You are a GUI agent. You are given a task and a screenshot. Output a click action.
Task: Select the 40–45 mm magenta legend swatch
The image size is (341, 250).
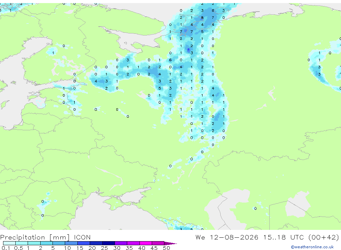pyautogui.click(x=146, y=243)
